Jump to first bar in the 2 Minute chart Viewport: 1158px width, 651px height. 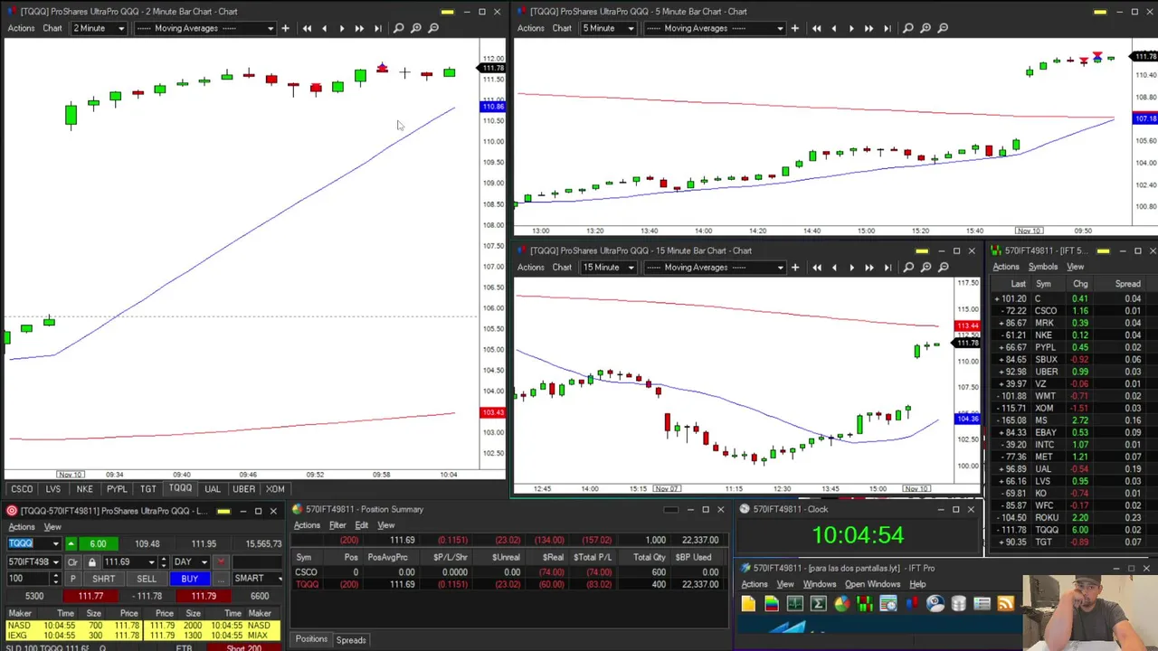(x=307, y=28)
